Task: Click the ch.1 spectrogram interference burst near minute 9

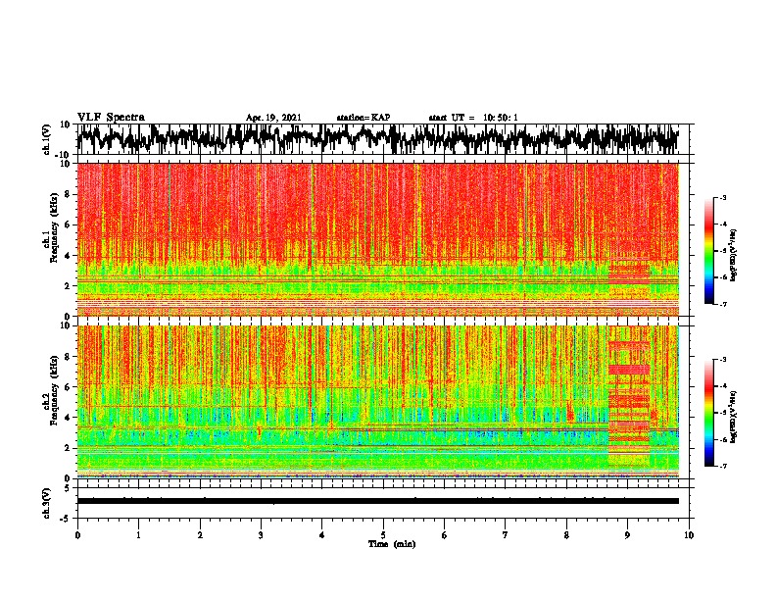Action: point(628,287)
